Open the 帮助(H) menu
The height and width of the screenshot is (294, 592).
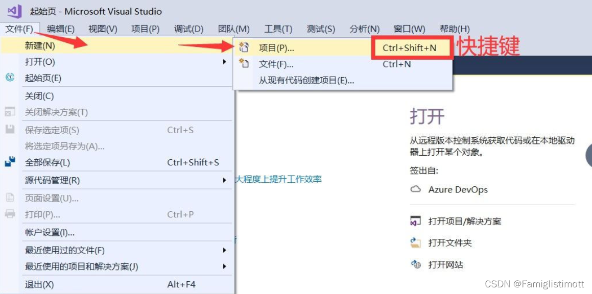coord(455,29)
